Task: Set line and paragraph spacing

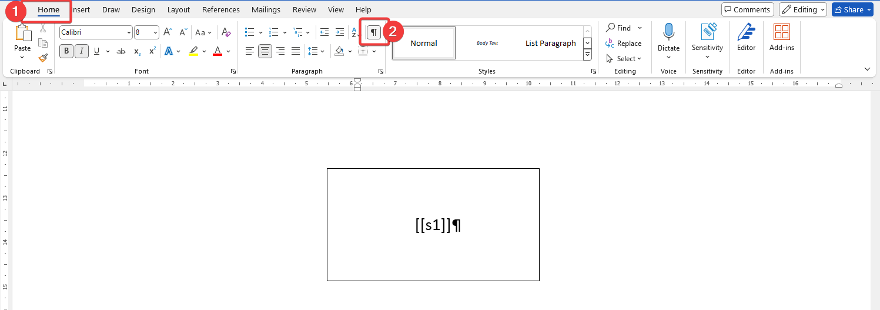Action: pos(313,51)
